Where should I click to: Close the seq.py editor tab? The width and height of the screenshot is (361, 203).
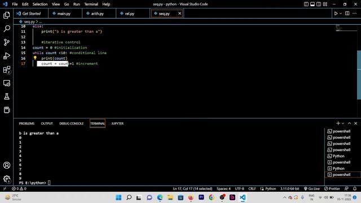click(179, 14)
